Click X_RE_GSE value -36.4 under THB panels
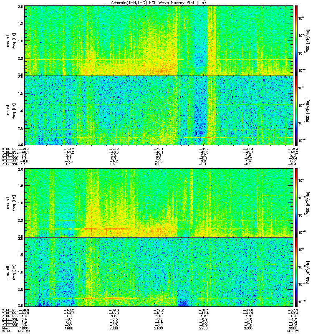The width and height of the screenshot is (313, 334). point(293,149)
